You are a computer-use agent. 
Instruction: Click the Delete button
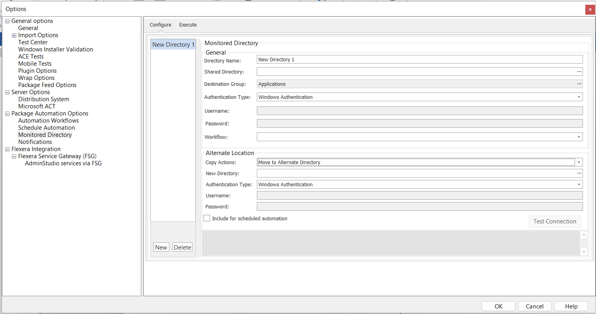[182, 247]
